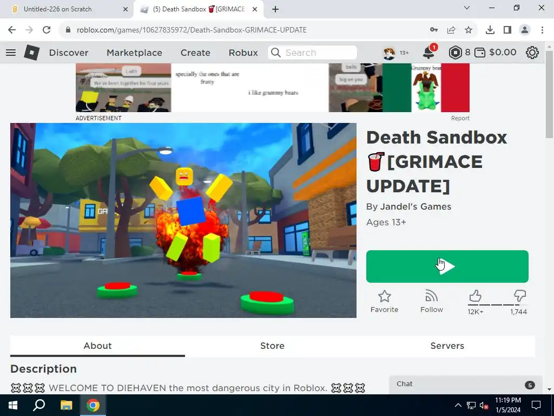This screenshot has height=416, width=554.
Task: Switch to the About tab
Action: click(x=97, y=346)
